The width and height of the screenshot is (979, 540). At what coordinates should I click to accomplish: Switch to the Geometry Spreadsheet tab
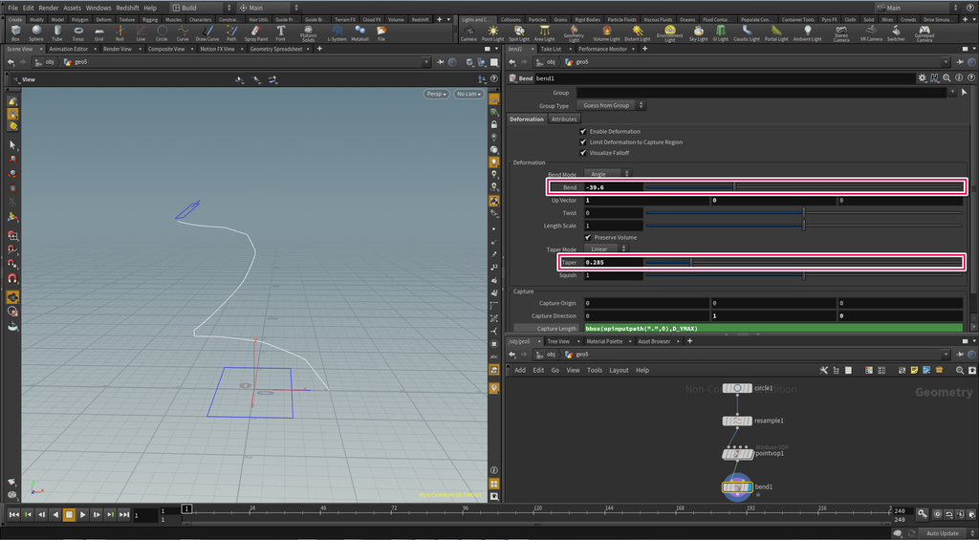click(x=276, y=49)
